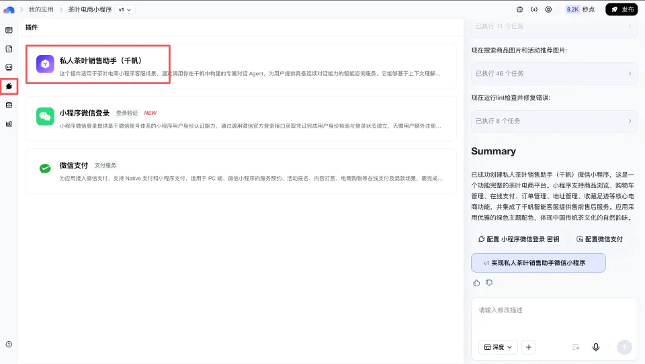
Task: Open the 深度 mode dropdown
Action: (498, 347)
